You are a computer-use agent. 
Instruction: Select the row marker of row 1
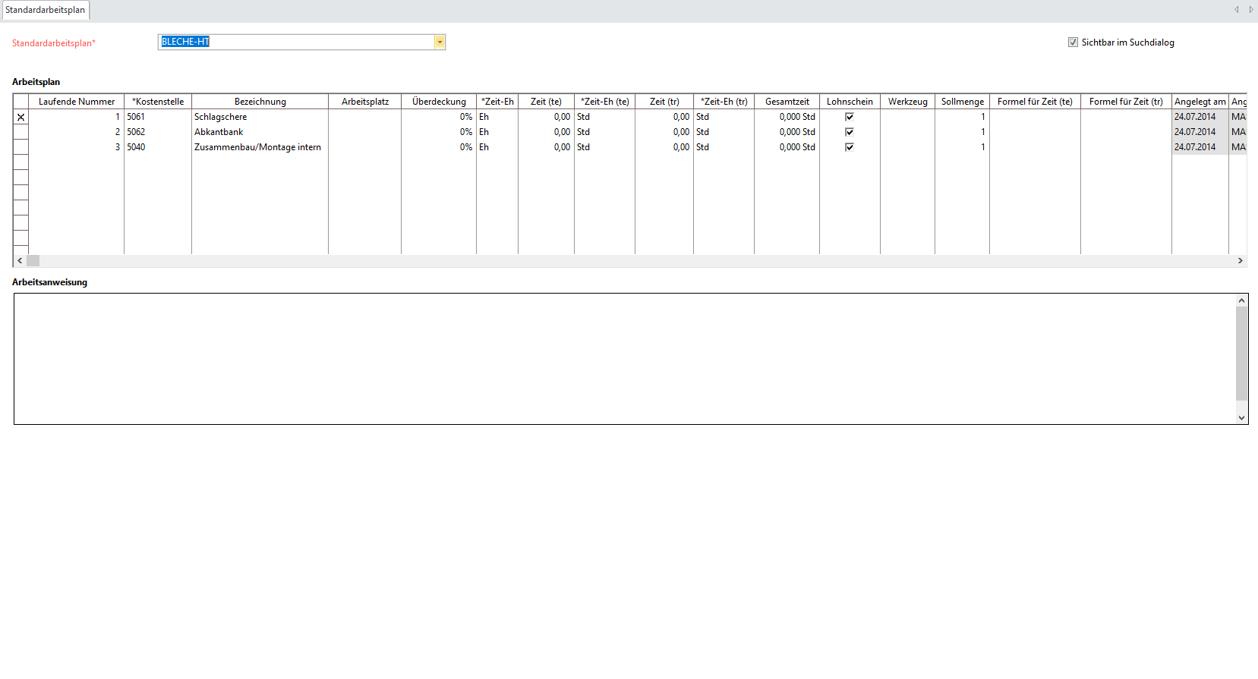[20, 117]
